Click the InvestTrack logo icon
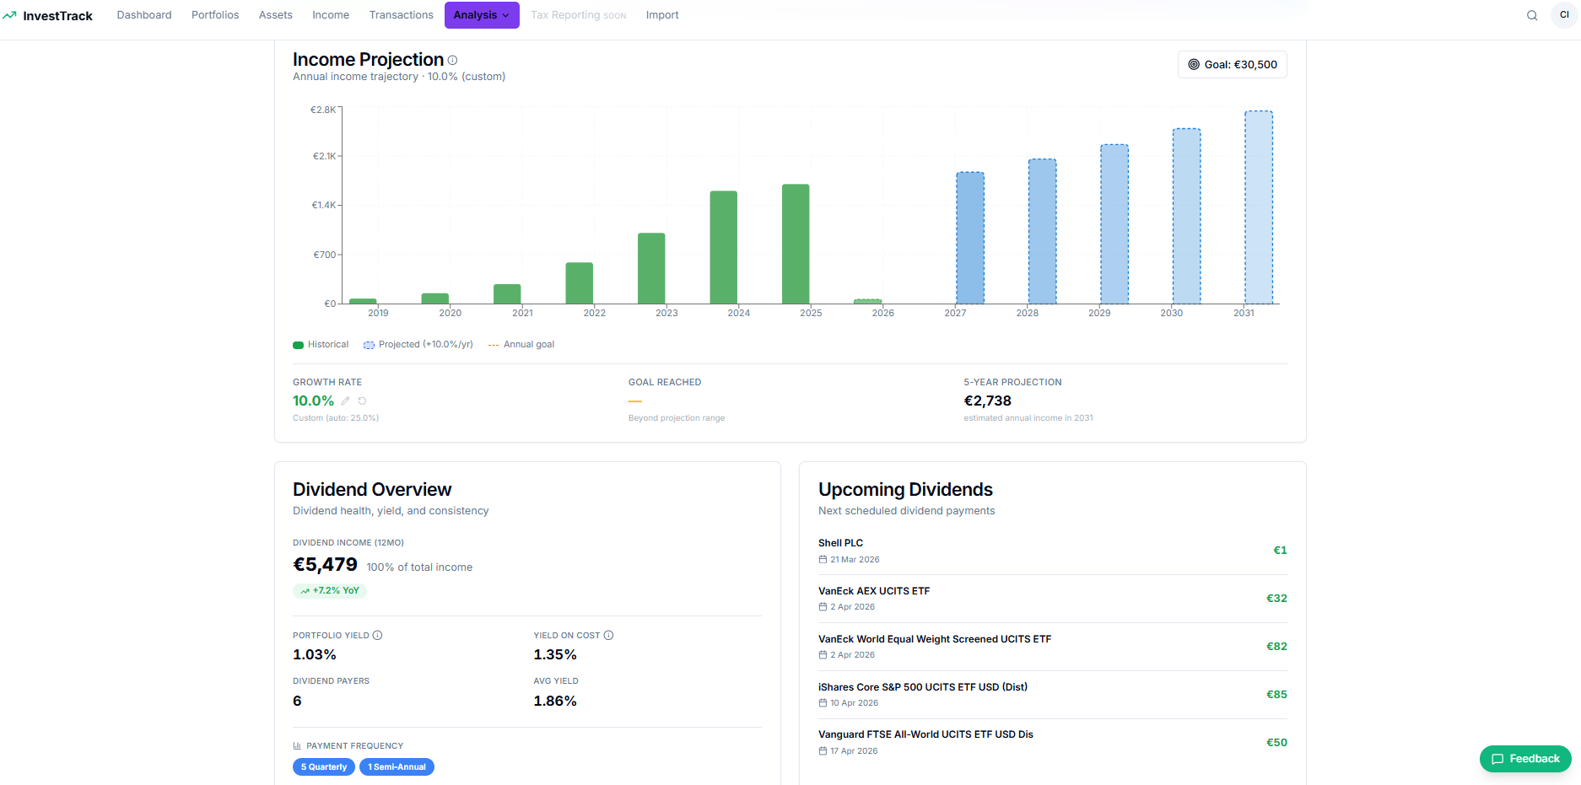The width and height of the screenshot is (1581, 785). tap(10, 15)
